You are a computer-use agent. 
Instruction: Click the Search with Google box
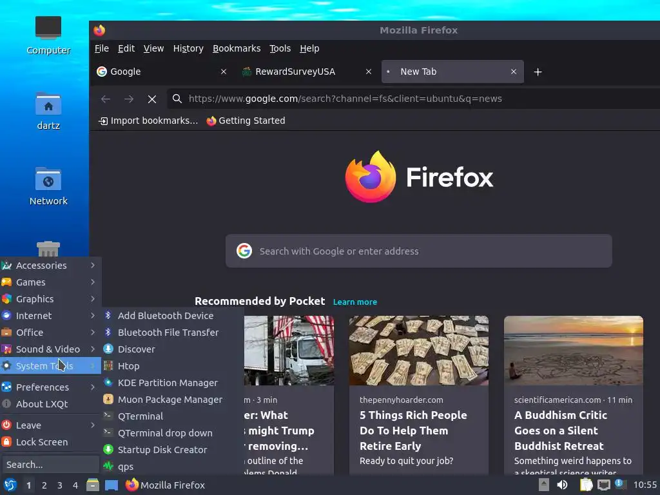point(419,251)
